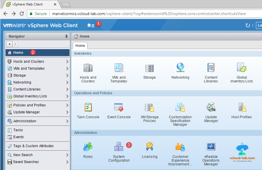Screen dimensions: 262x170
Task: Open the Licensing icon
Action: [x=150, y=147]
